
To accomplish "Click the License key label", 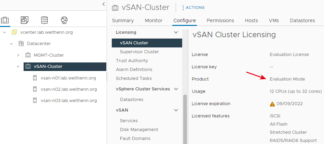I will 204,67.
